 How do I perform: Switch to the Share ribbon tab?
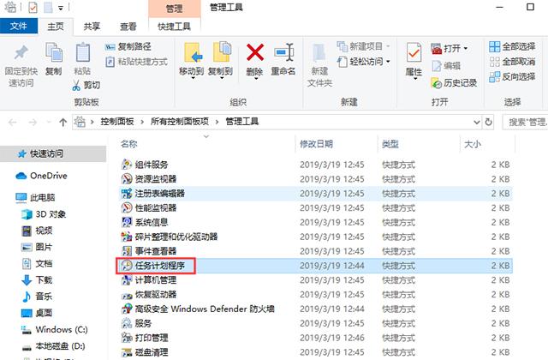point(92,27)
